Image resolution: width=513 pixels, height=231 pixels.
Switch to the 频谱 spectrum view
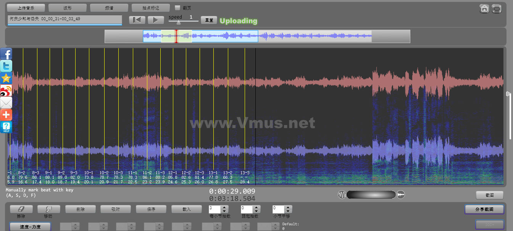point(109,8)
